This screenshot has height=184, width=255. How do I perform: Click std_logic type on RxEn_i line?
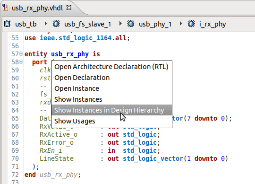click(140, 150)
